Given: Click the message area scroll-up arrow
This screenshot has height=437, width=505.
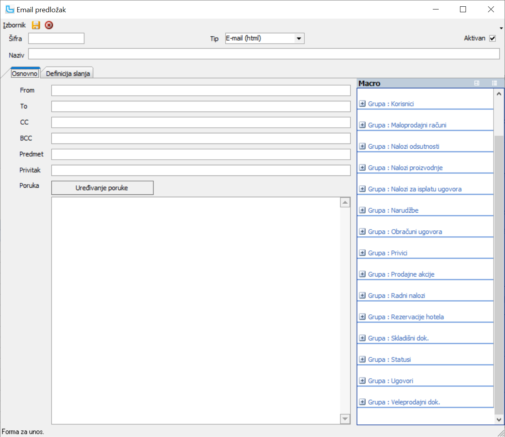Looking at the screenshot, I should 345,202.
